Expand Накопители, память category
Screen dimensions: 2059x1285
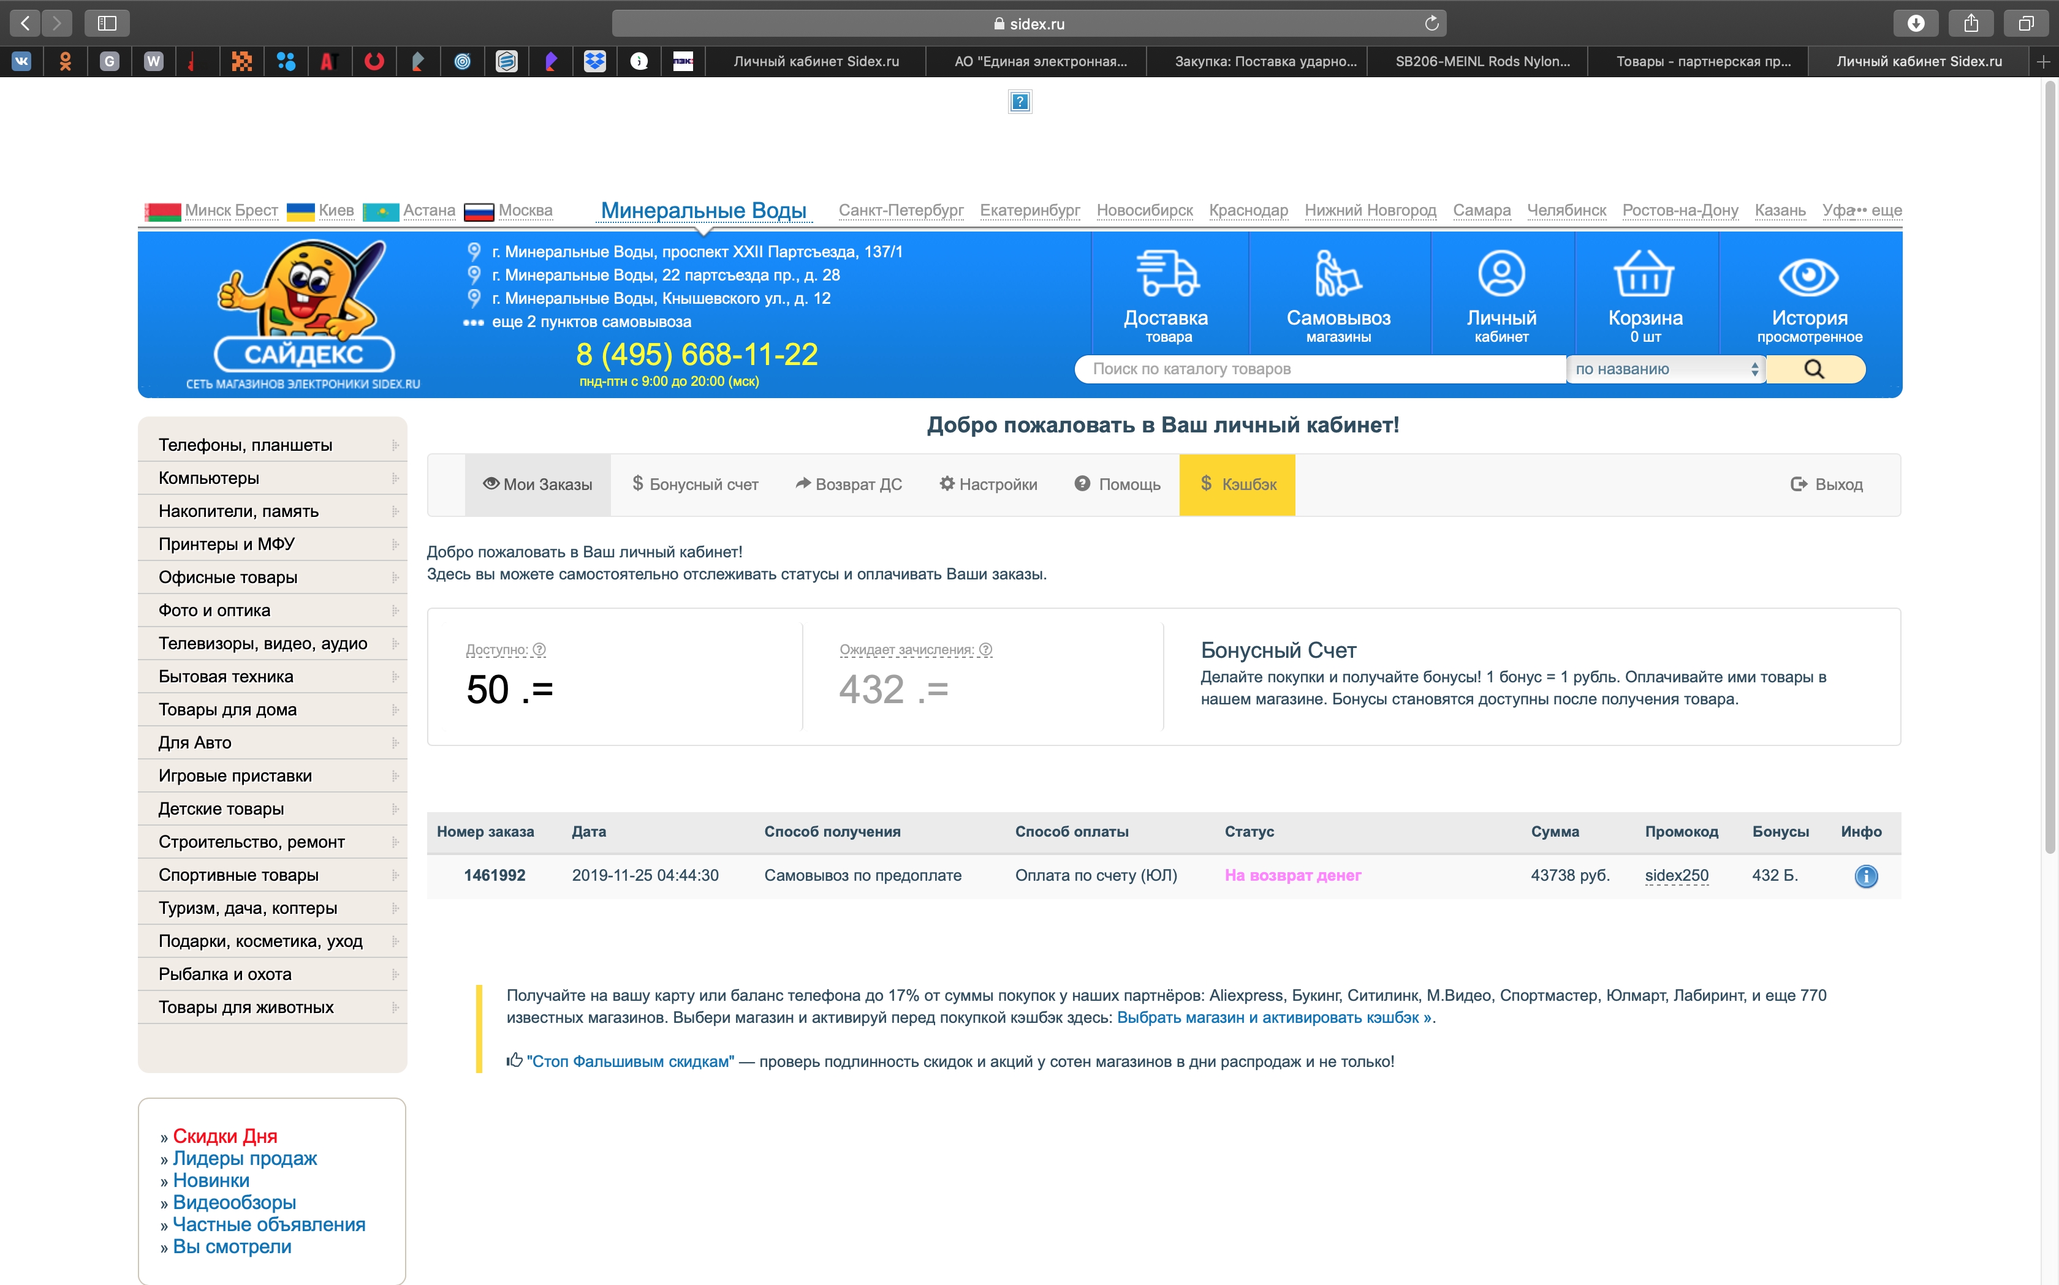pos(272,511)
